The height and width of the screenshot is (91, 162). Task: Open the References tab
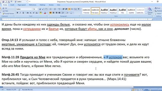[x=33, y=5]
